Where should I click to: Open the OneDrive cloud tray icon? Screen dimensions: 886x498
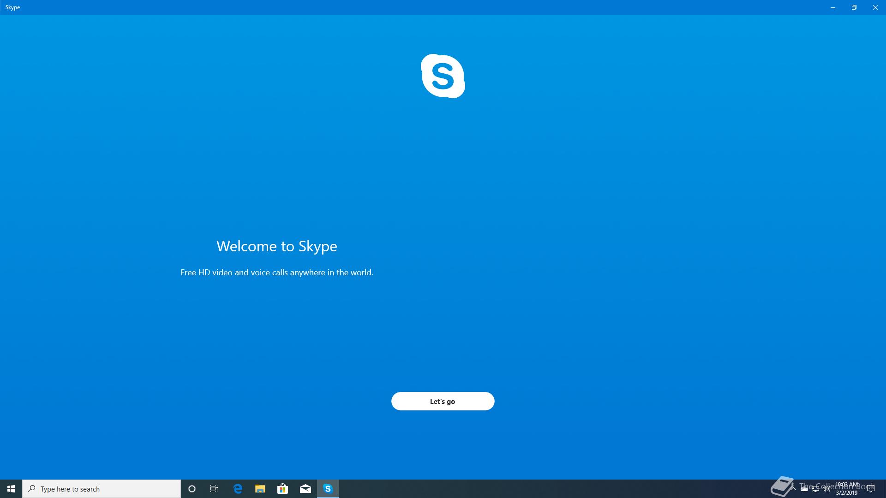804,489
